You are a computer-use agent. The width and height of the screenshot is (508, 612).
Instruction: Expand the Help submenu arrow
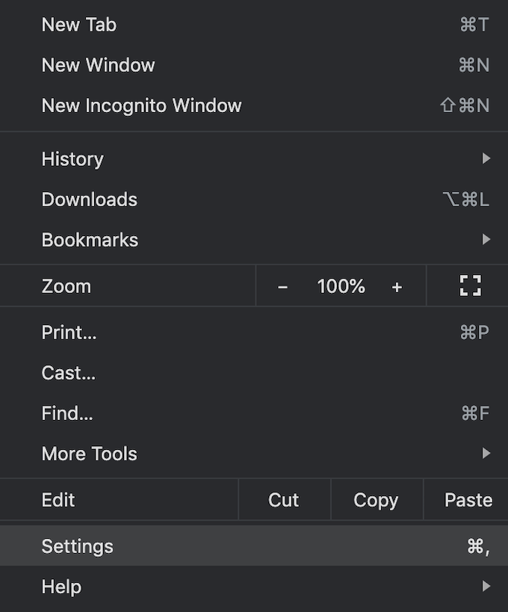486,587
